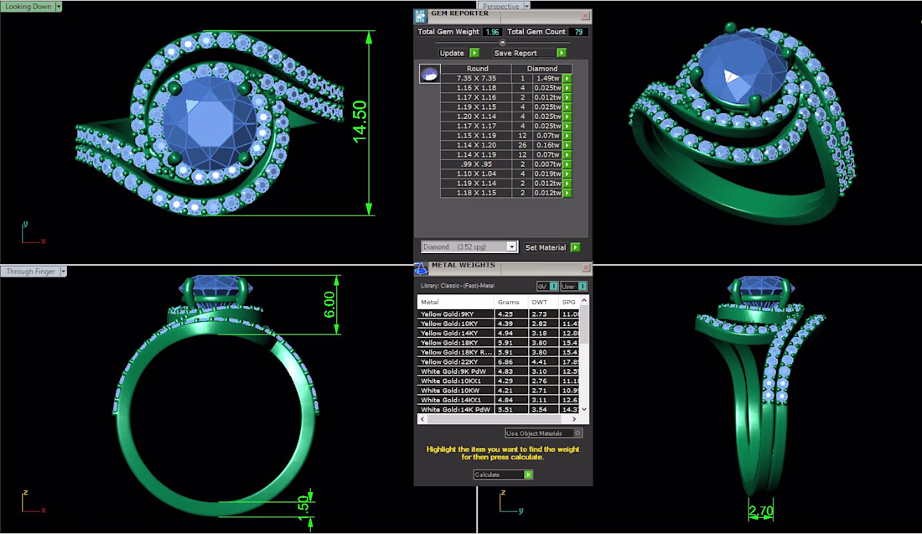Select the White Gold:10KX1 row

tap(499, 381)
